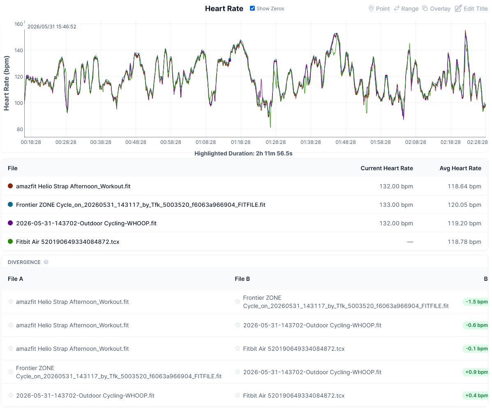Image resolution: width=492 pixels, height=412 pixels.
Task: Click the 119.20 bpm average value
Action: point(464,223)
